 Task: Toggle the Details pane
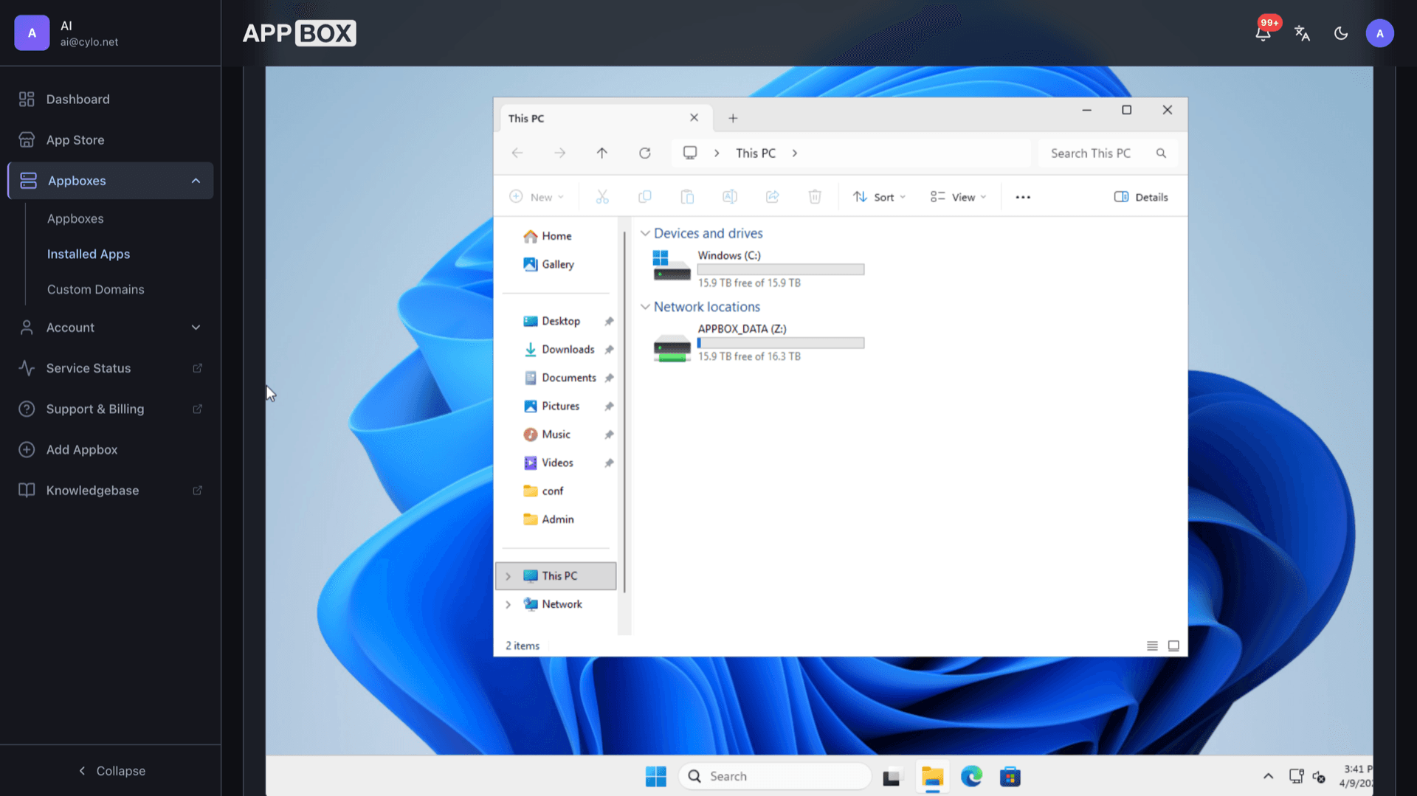pyautogui.click(x=1141, y=197)
